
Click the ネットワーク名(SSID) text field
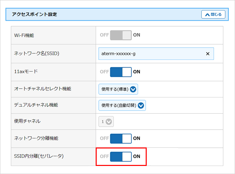[151, 54]
